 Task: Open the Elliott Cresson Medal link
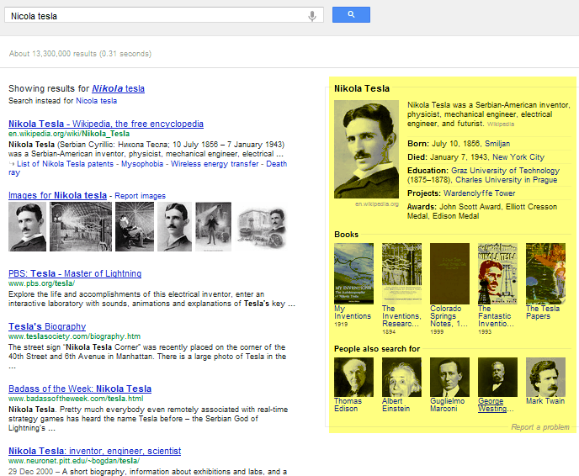482,211
